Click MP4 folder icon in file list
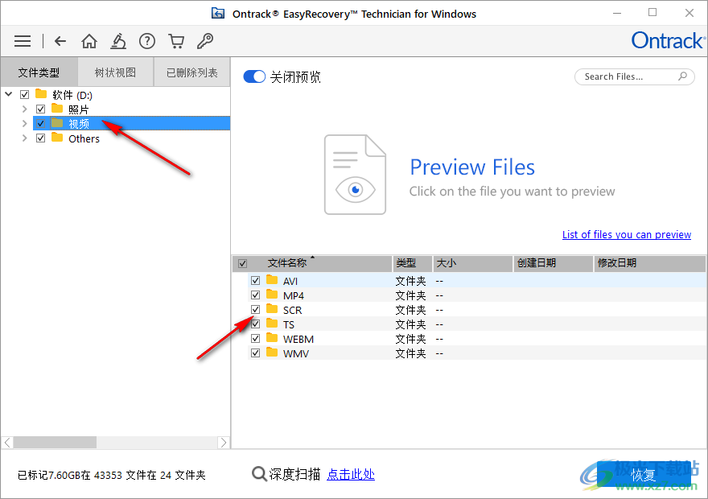The height and width of the screenshot is (499, 708). click(x=272, y=295)
